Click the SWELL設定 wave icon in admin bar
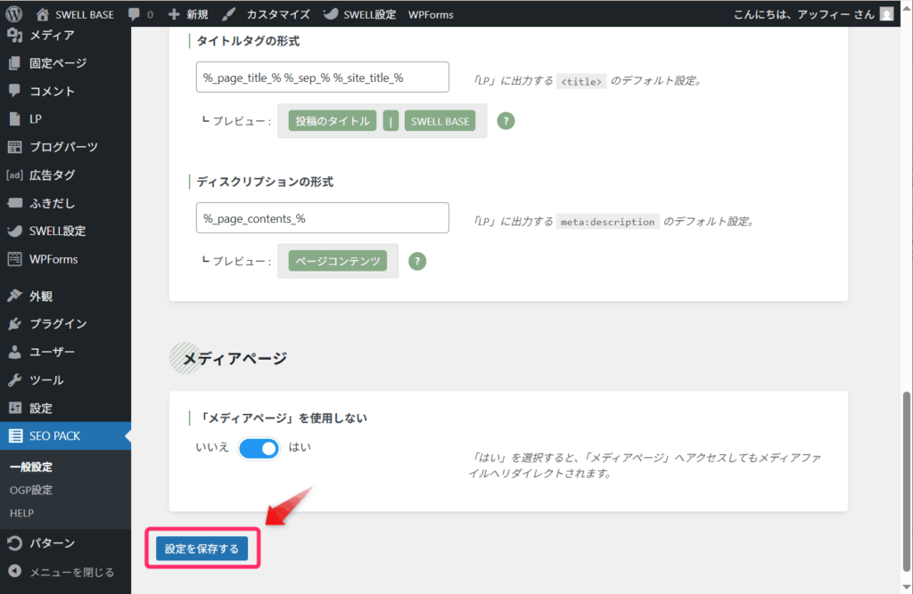Image resolution: width=913 pixels, height=594 pixels. coord(330,14)
